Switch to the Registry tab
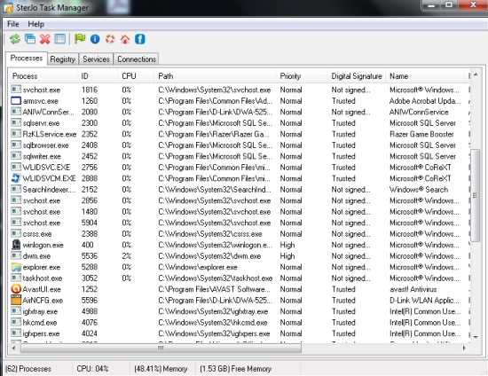488x376 pixels. click(63, 59)
